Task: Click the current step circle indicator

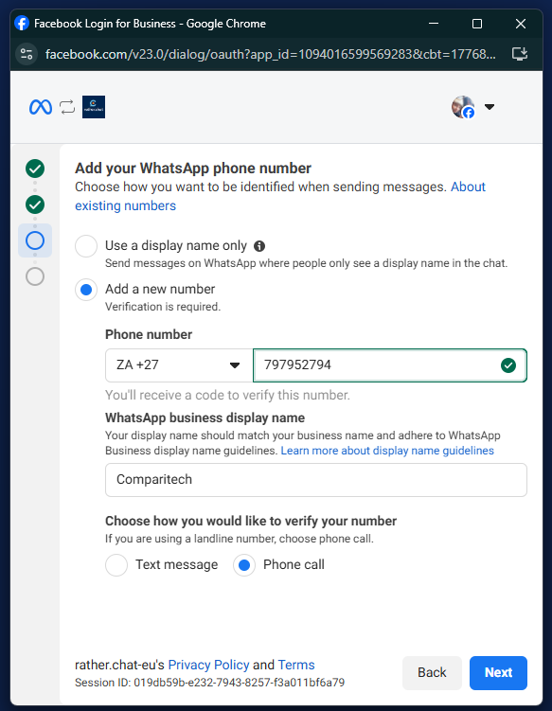Action: point(35,240)
